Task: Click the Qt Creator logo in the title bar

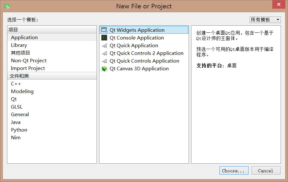Action: coord(7,6)
